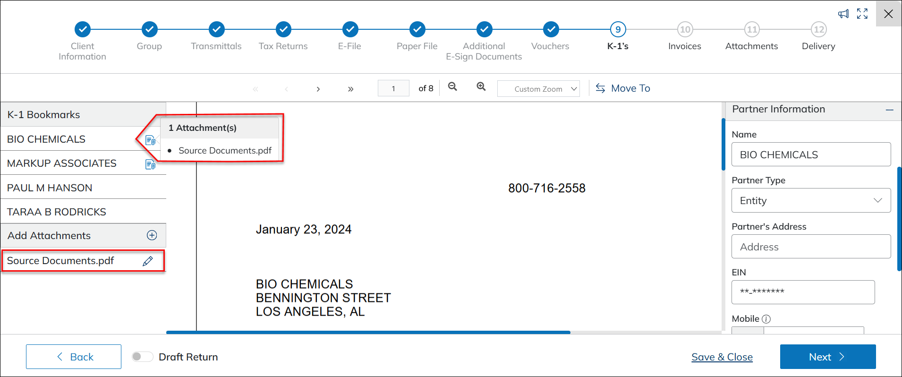Image resolution: width=902 pixels, height=377 pixels.
Task: Click the announcements megaphone icon
Action: click(843, 14)
